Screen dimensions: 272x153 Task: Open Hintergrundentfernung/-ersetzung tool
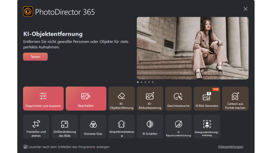pyautogui.click(x=207, y=126)
